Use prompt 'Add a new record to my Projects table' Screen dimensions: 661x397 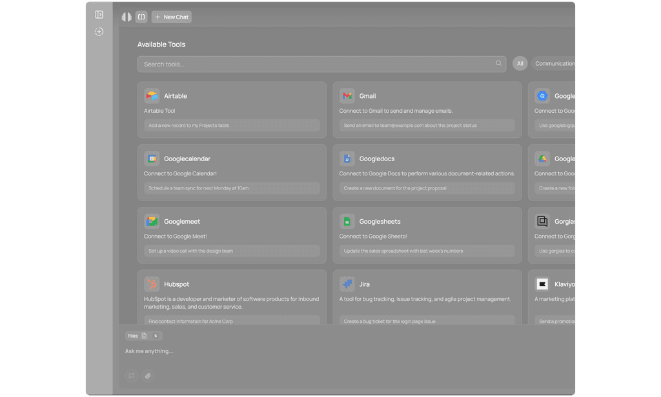tap(232, 126)
